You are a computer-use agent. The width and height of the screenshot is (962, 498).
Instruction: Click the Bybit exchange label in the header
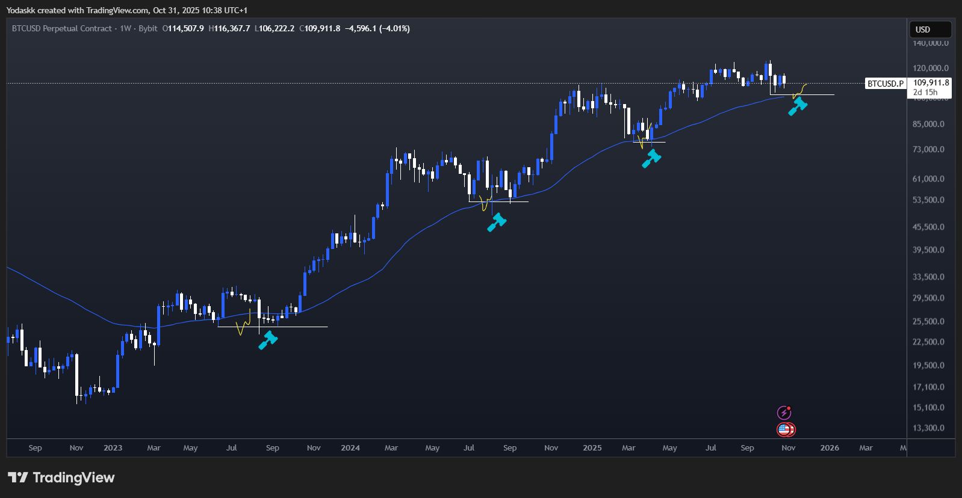click(147, 28)
